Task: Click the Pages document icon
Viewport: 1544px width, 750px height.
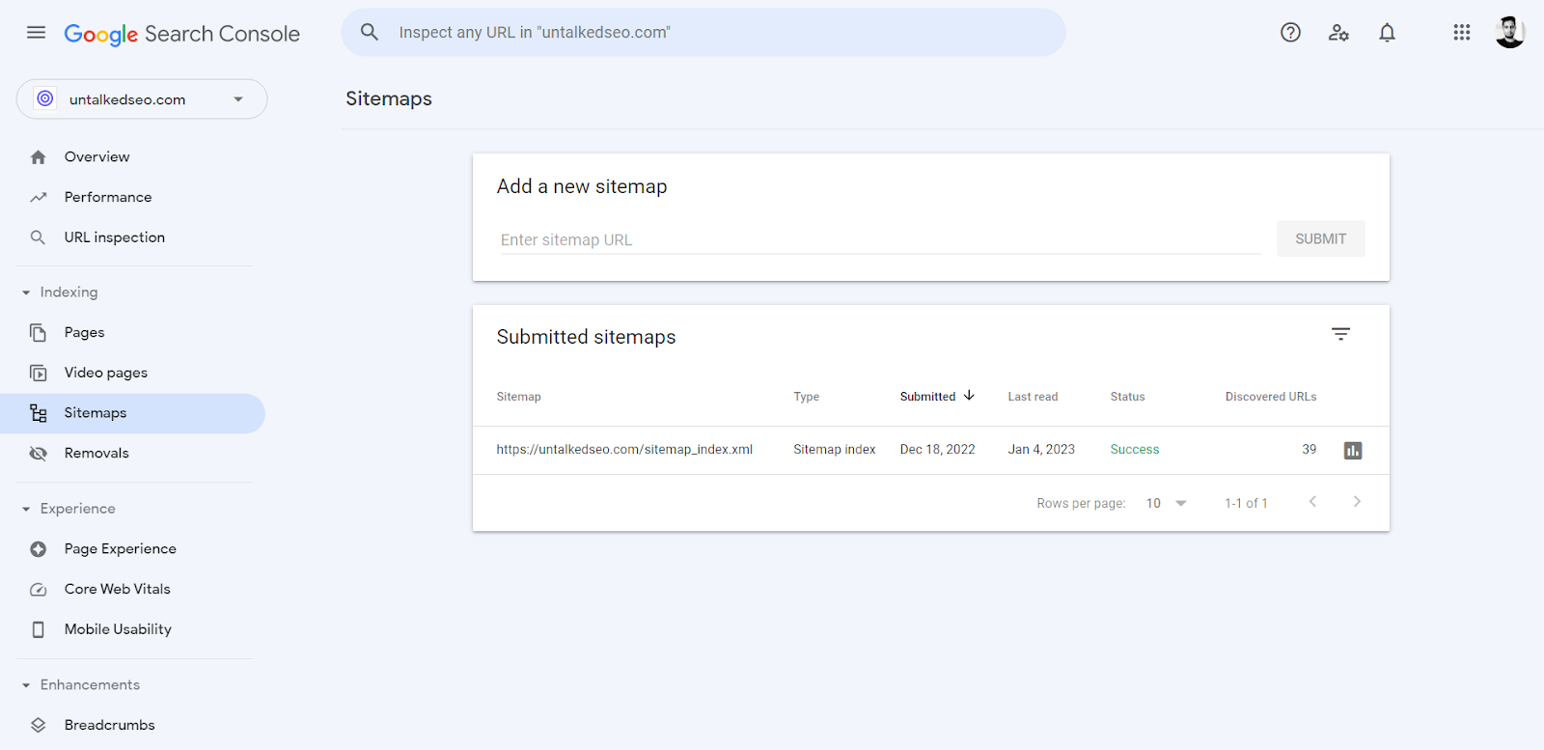Action: pyautogui.click(x=39, y=333)
